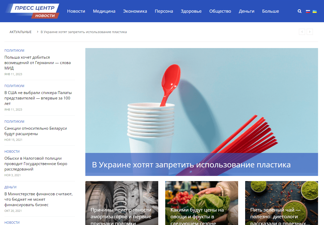
Task: Open article about searches in Tax police
Action: tap(36, 164)
